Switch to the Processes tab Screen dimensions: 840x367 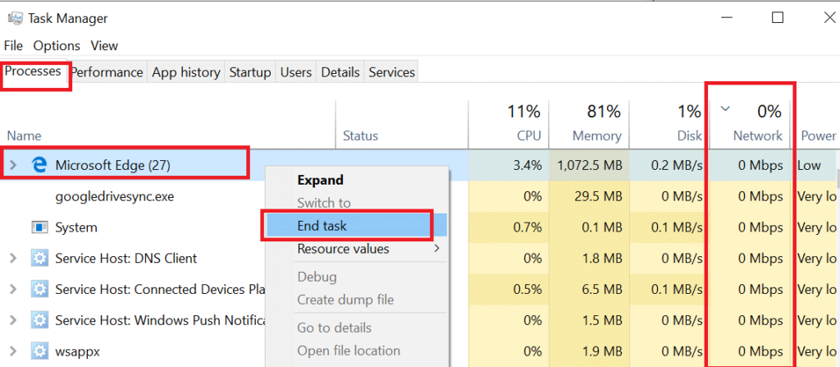tap(33, 71)
